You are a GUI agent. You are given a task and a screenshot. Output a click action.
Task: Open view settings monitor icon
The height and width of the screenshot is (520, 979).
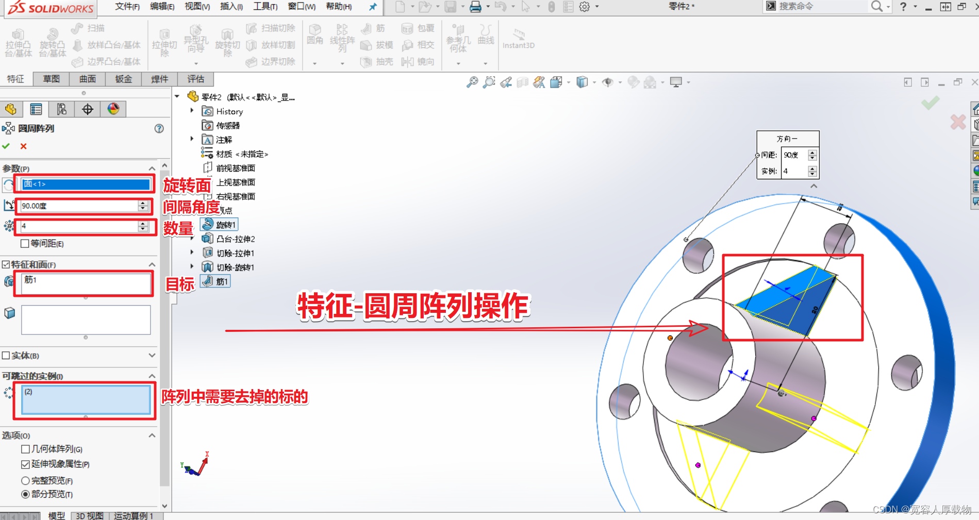coord(676,82)
